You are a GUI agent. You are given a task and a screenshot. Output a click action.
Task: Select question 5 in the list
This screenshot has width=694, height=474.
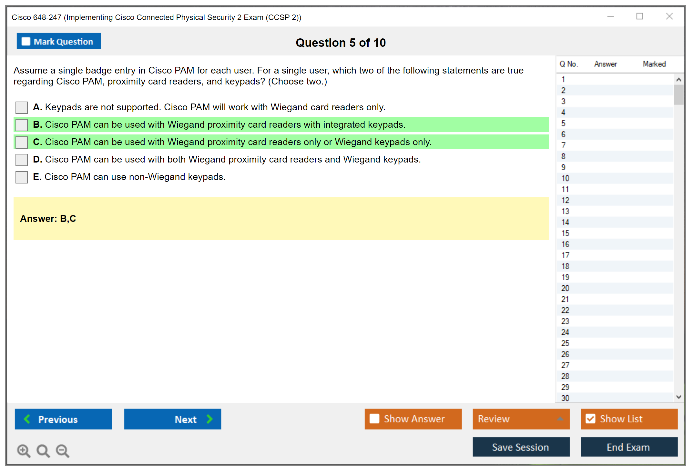point(564,123)
